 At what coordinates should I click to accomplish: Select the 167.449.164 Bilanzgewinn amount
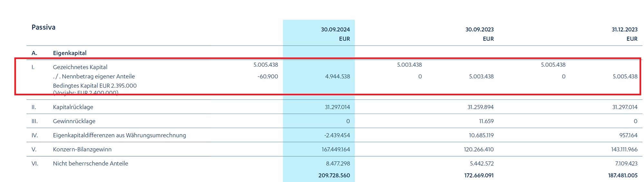tap(336, 149)
